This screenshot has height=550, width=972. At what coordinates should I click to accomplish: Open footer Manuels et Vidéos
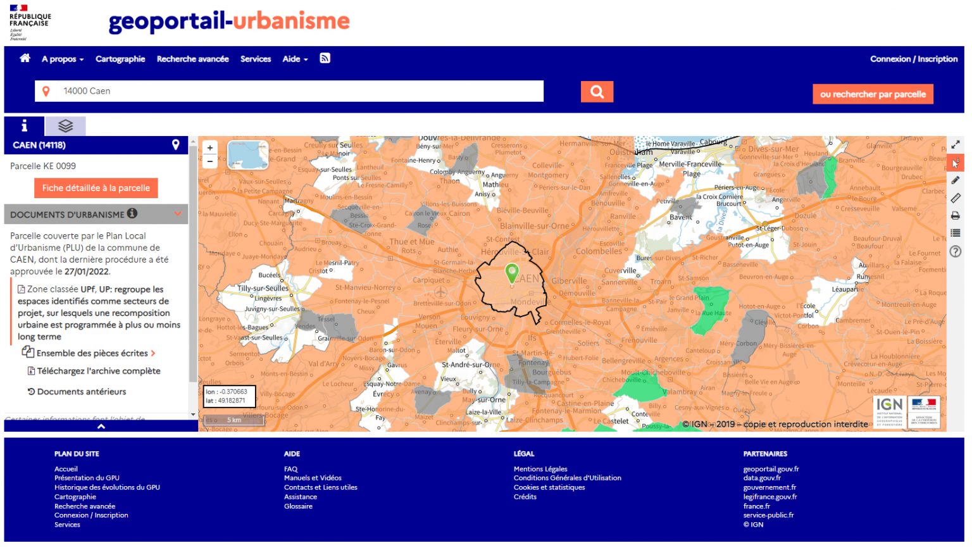pyautogui.click(x=313, y=478)
